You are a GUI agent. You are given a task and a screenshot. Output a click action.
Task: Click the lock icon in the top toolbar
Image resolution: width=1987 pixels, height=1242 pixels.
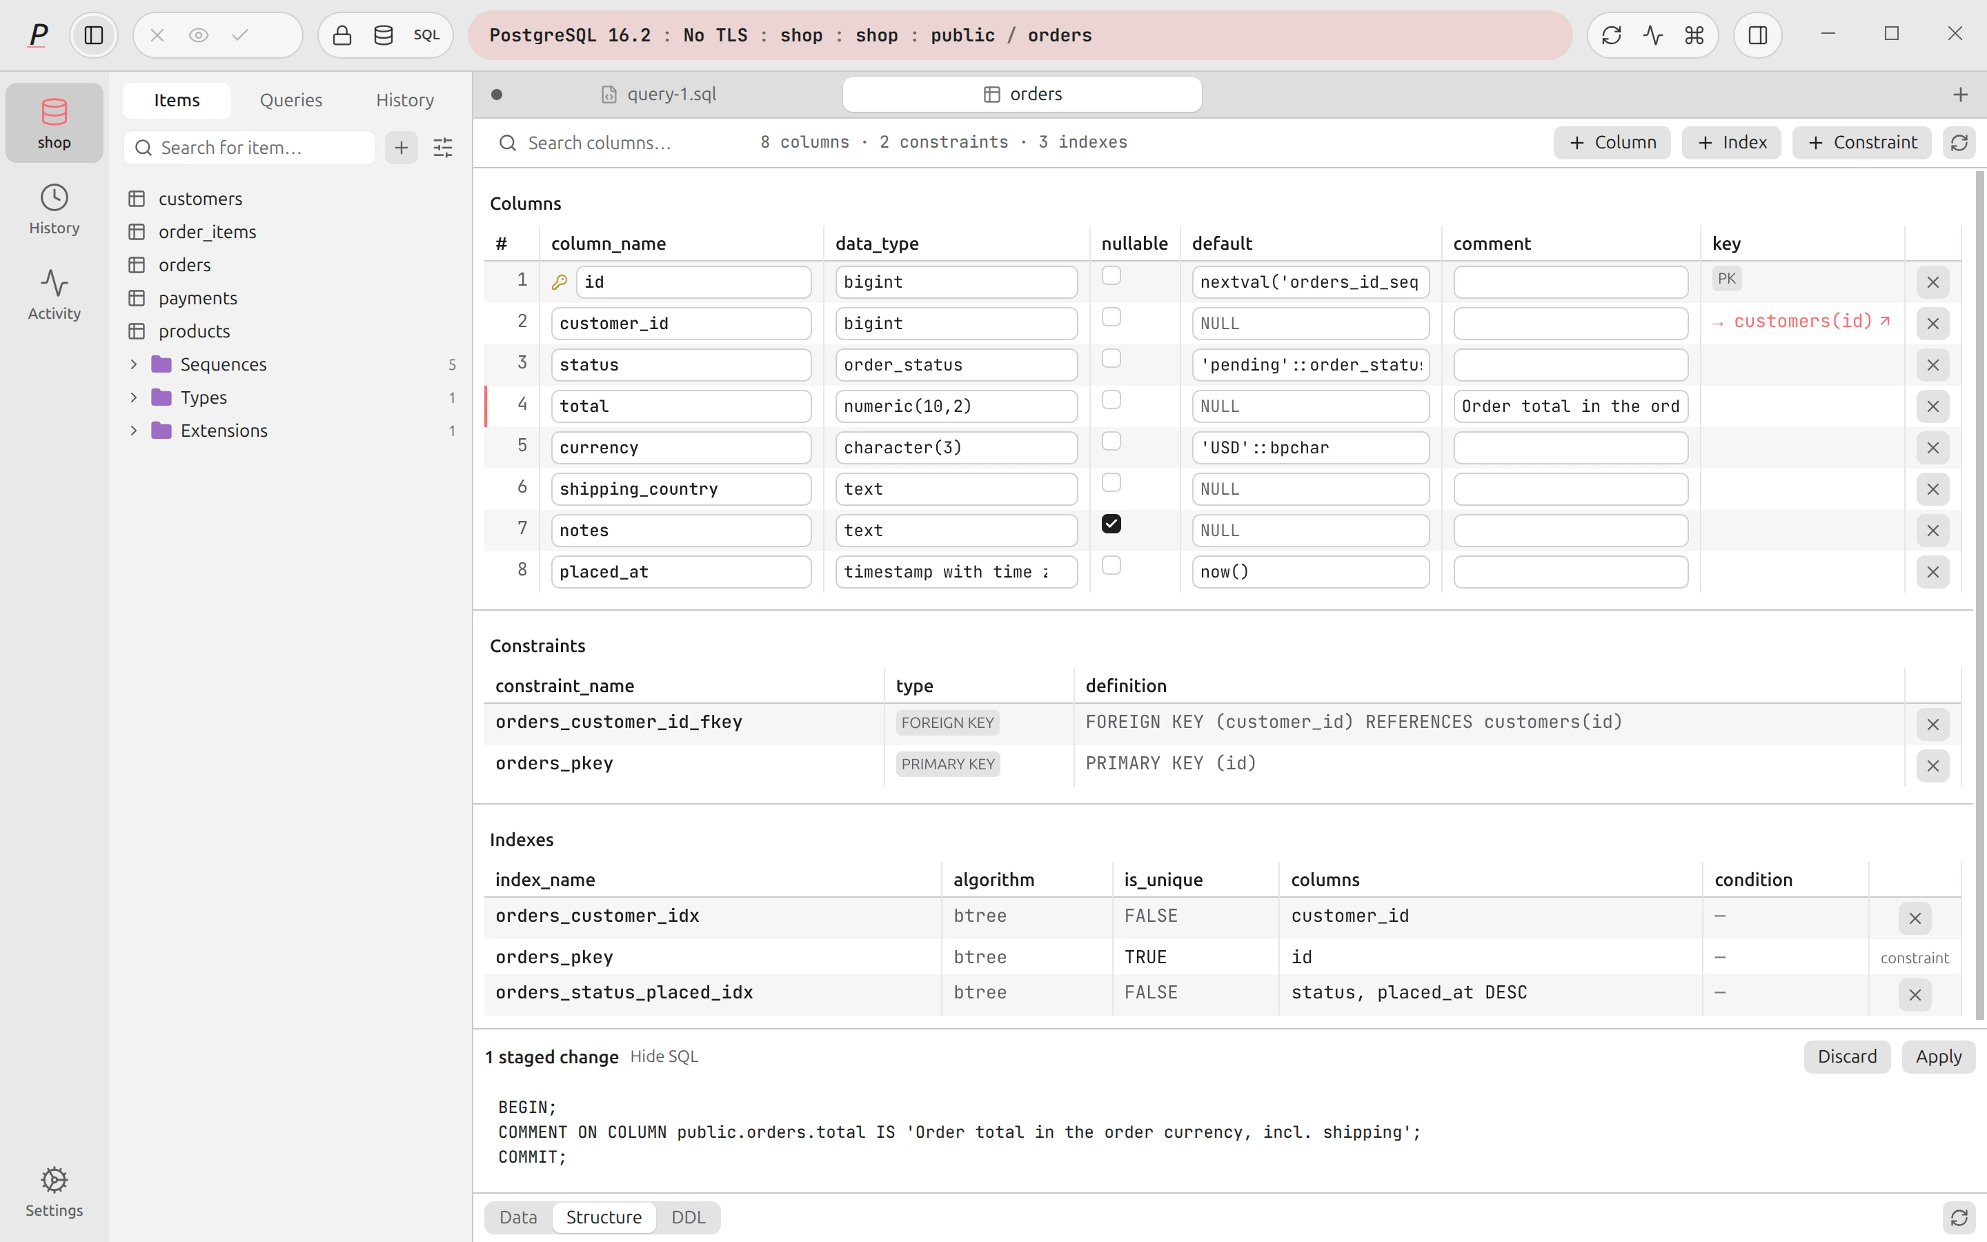342,35
